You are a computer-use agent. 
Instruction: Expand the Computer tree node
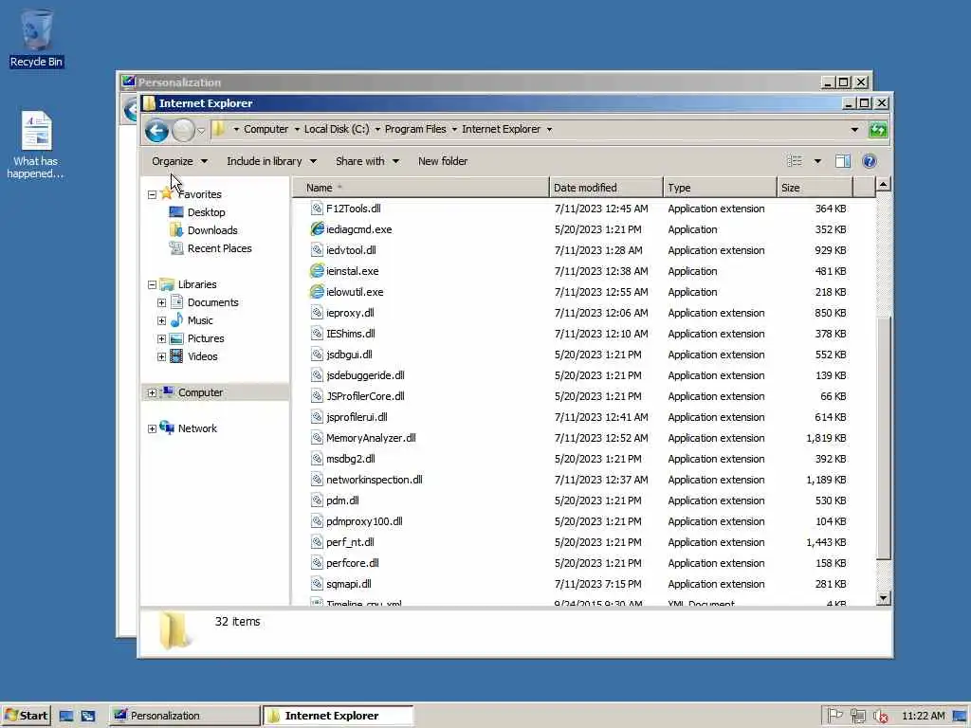click(x=152, y=392)
